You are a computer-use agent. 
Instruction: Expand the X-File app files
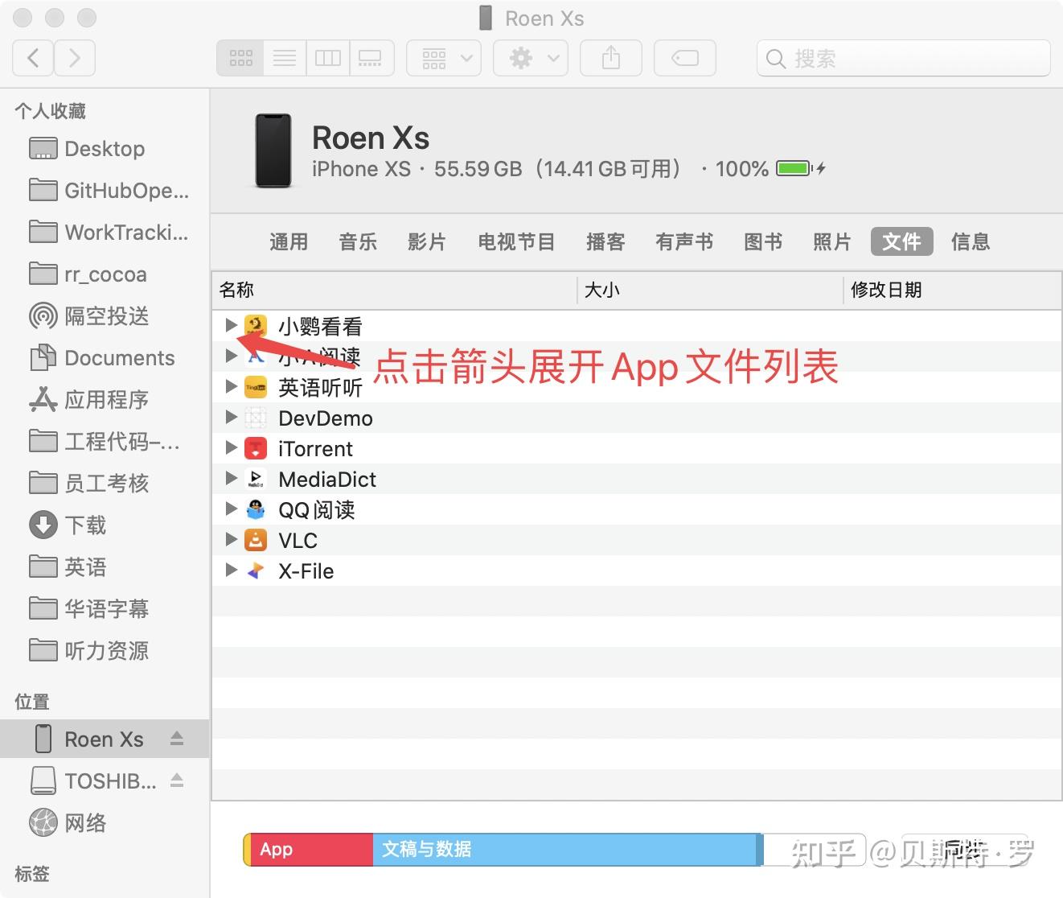tap(231, 570)
